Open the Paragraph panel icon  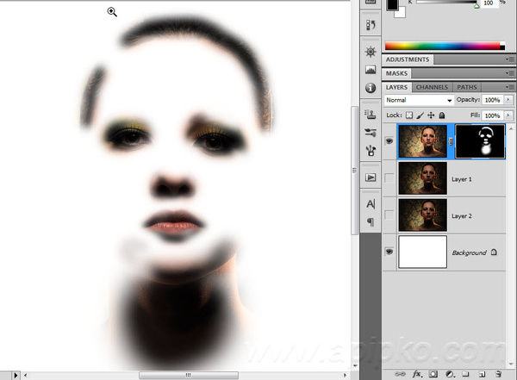pos(371,222)
